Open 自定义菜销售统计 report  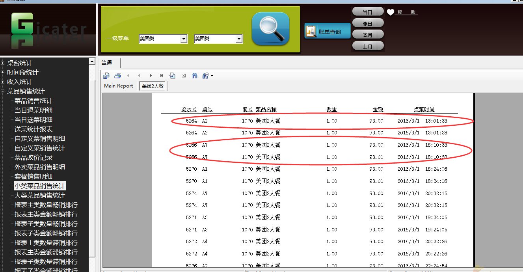(40, 148)
